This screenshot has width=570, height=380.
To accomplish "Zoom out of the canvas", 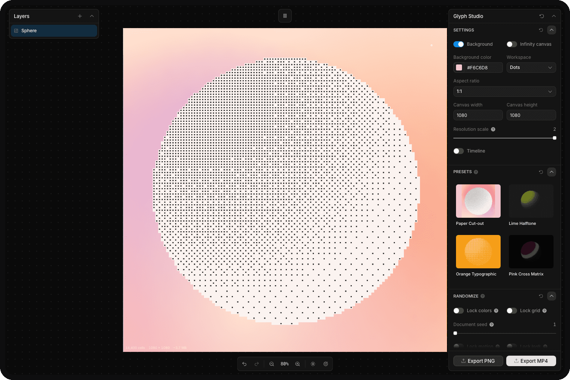I will [x=272, y=364].
